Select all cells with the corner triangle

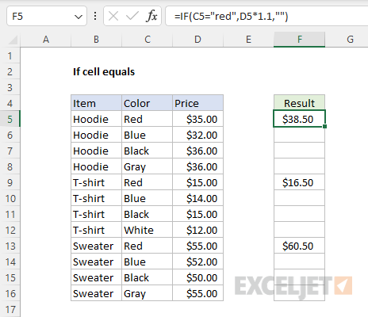(13, 40)
